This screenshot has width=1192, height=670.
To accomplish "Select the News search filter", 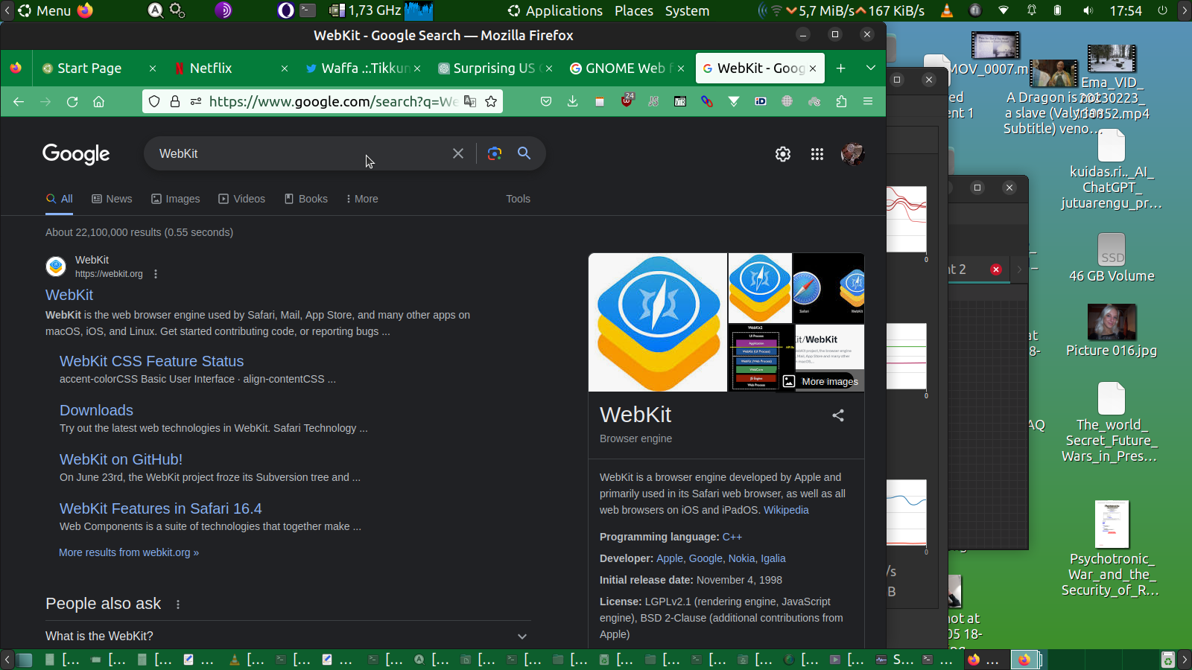I will coord(112,199).
